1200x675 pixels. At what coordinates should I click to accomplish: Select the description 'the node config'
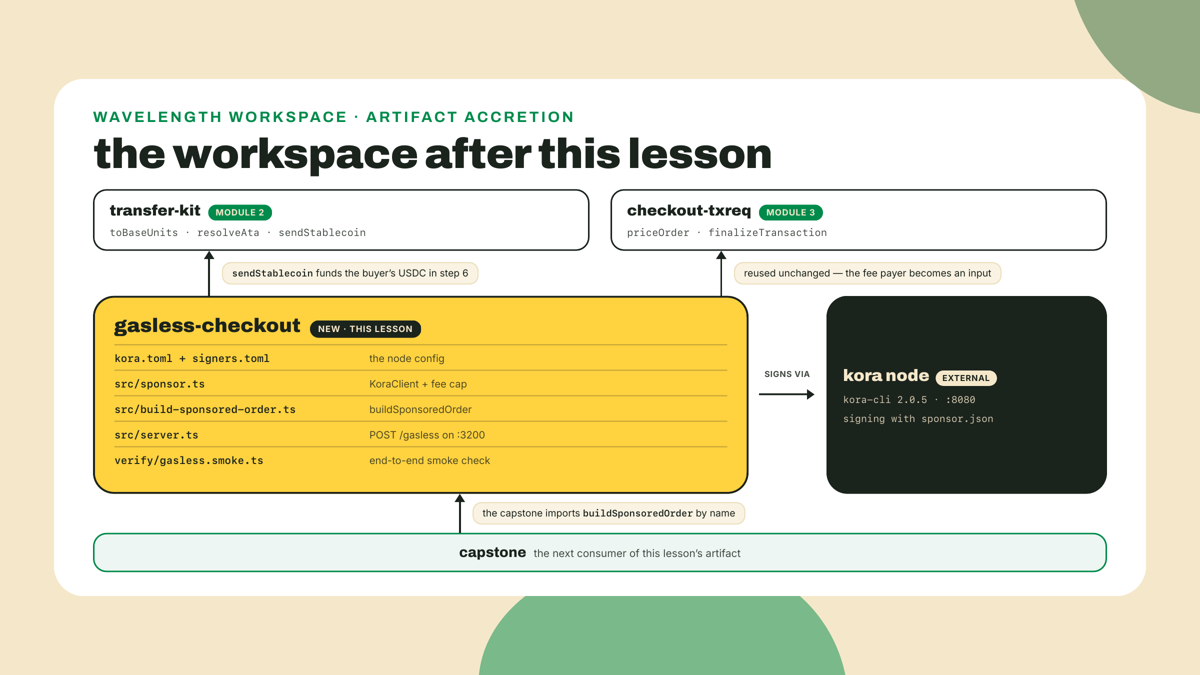point(407,358)
